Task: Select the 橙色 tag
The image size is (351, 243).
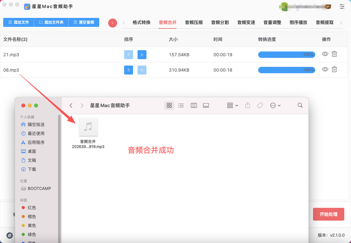Action: 29,217
